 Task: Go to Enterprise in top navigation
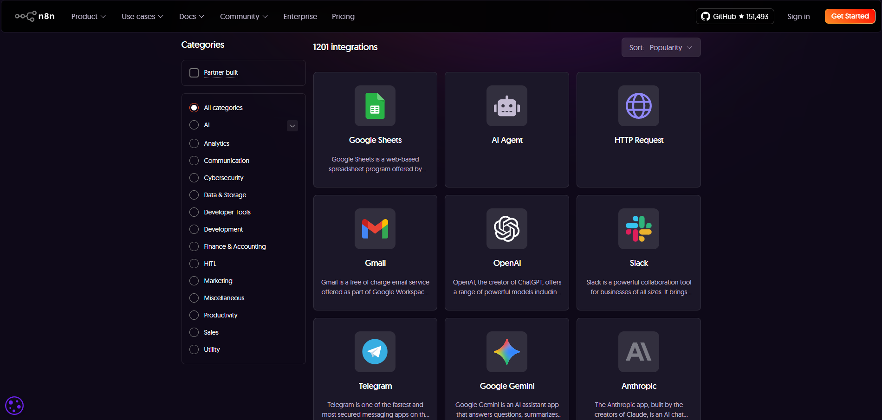[300, 16]
